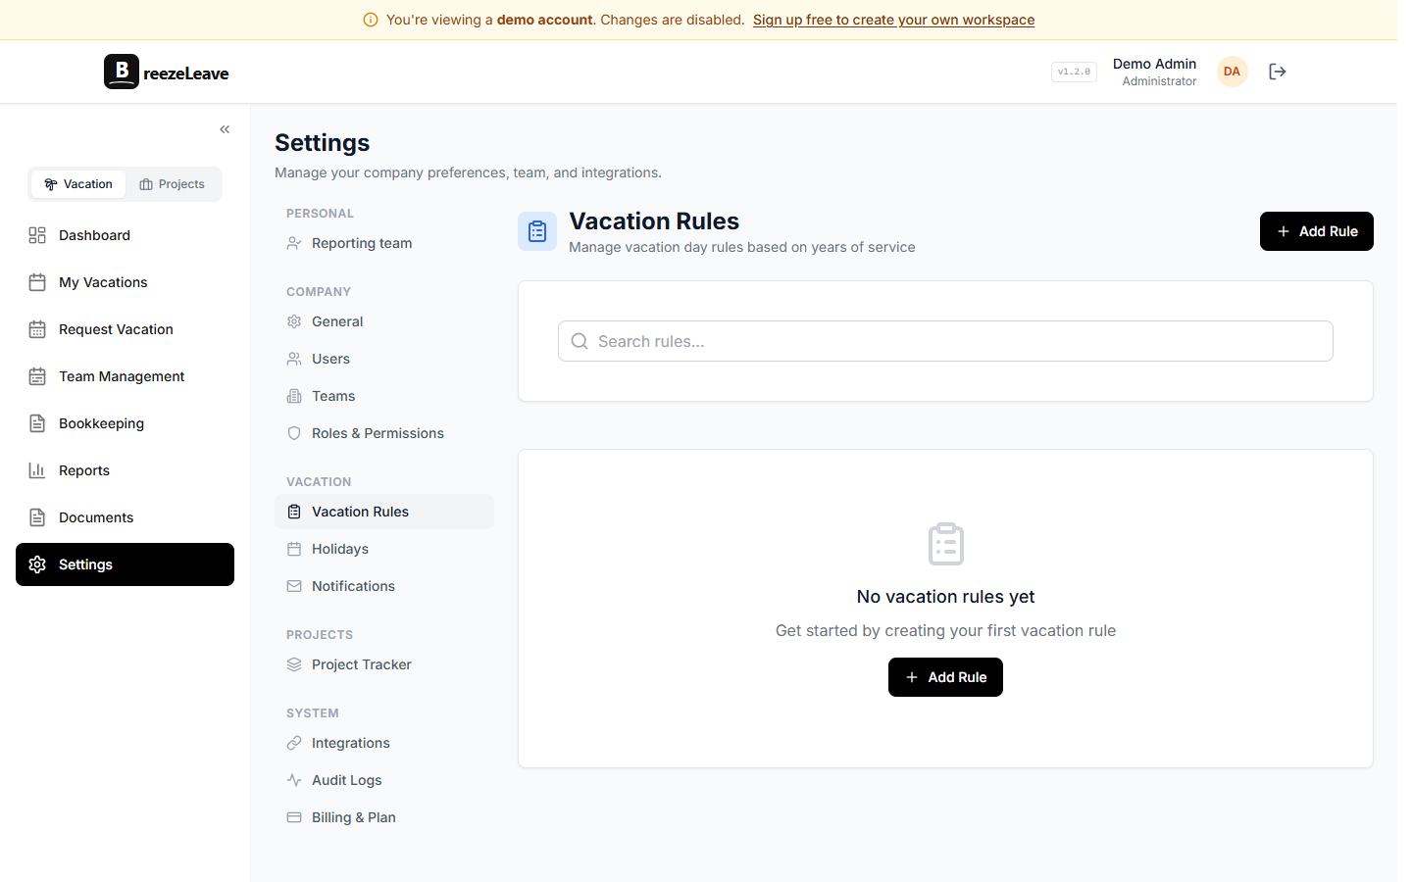Click the sign up free workspace link
This screenshot has height=882, width=1412.
coord(893,20)
